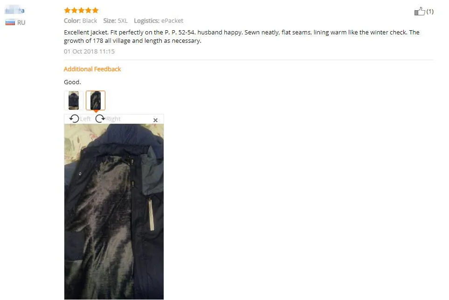Screen dimensions: 449x300
Task: Open the reviewer's username profile link
Action: pyautogui.click(x=15, y=11)
